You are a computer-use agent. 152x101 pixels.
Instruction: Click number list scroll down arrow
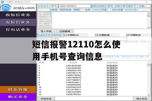click(x=149, y=28)
